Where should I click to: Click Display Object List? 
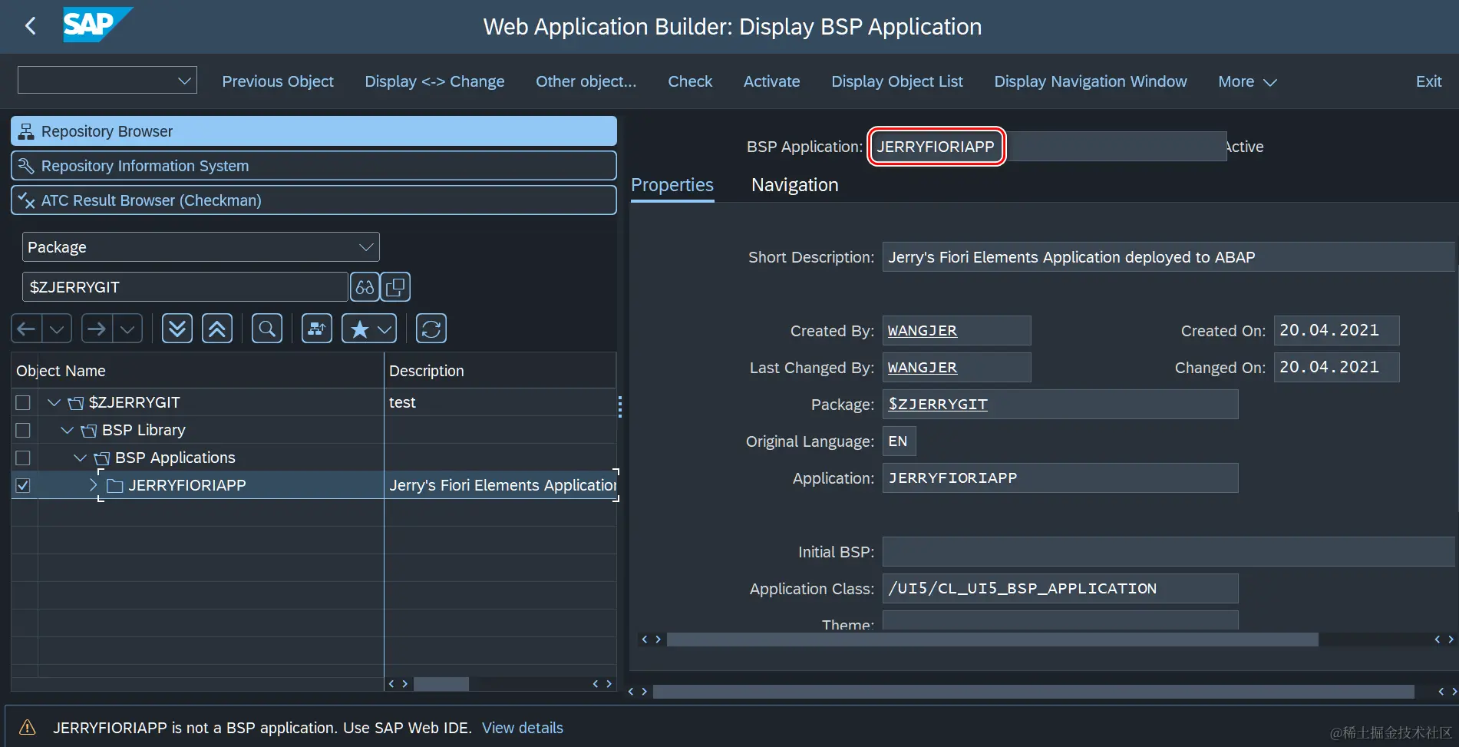(x=897, y=81)
